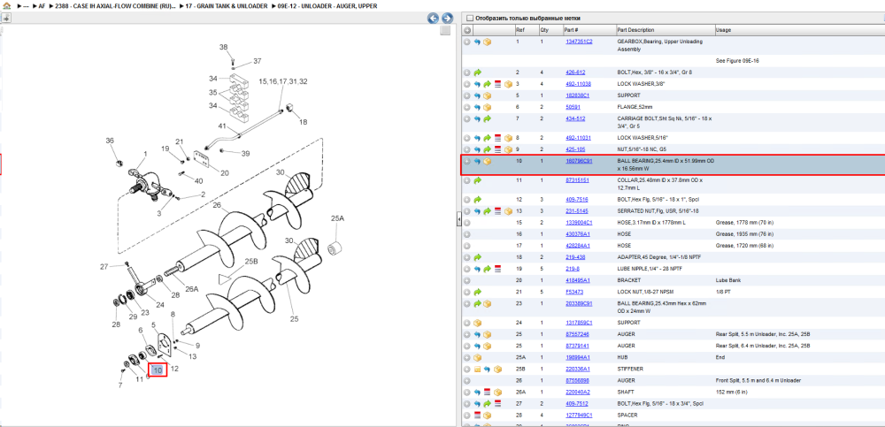This screenshot has width=885, height=427.
Task: Open part number link 220336A1
Action: point(577,369)
